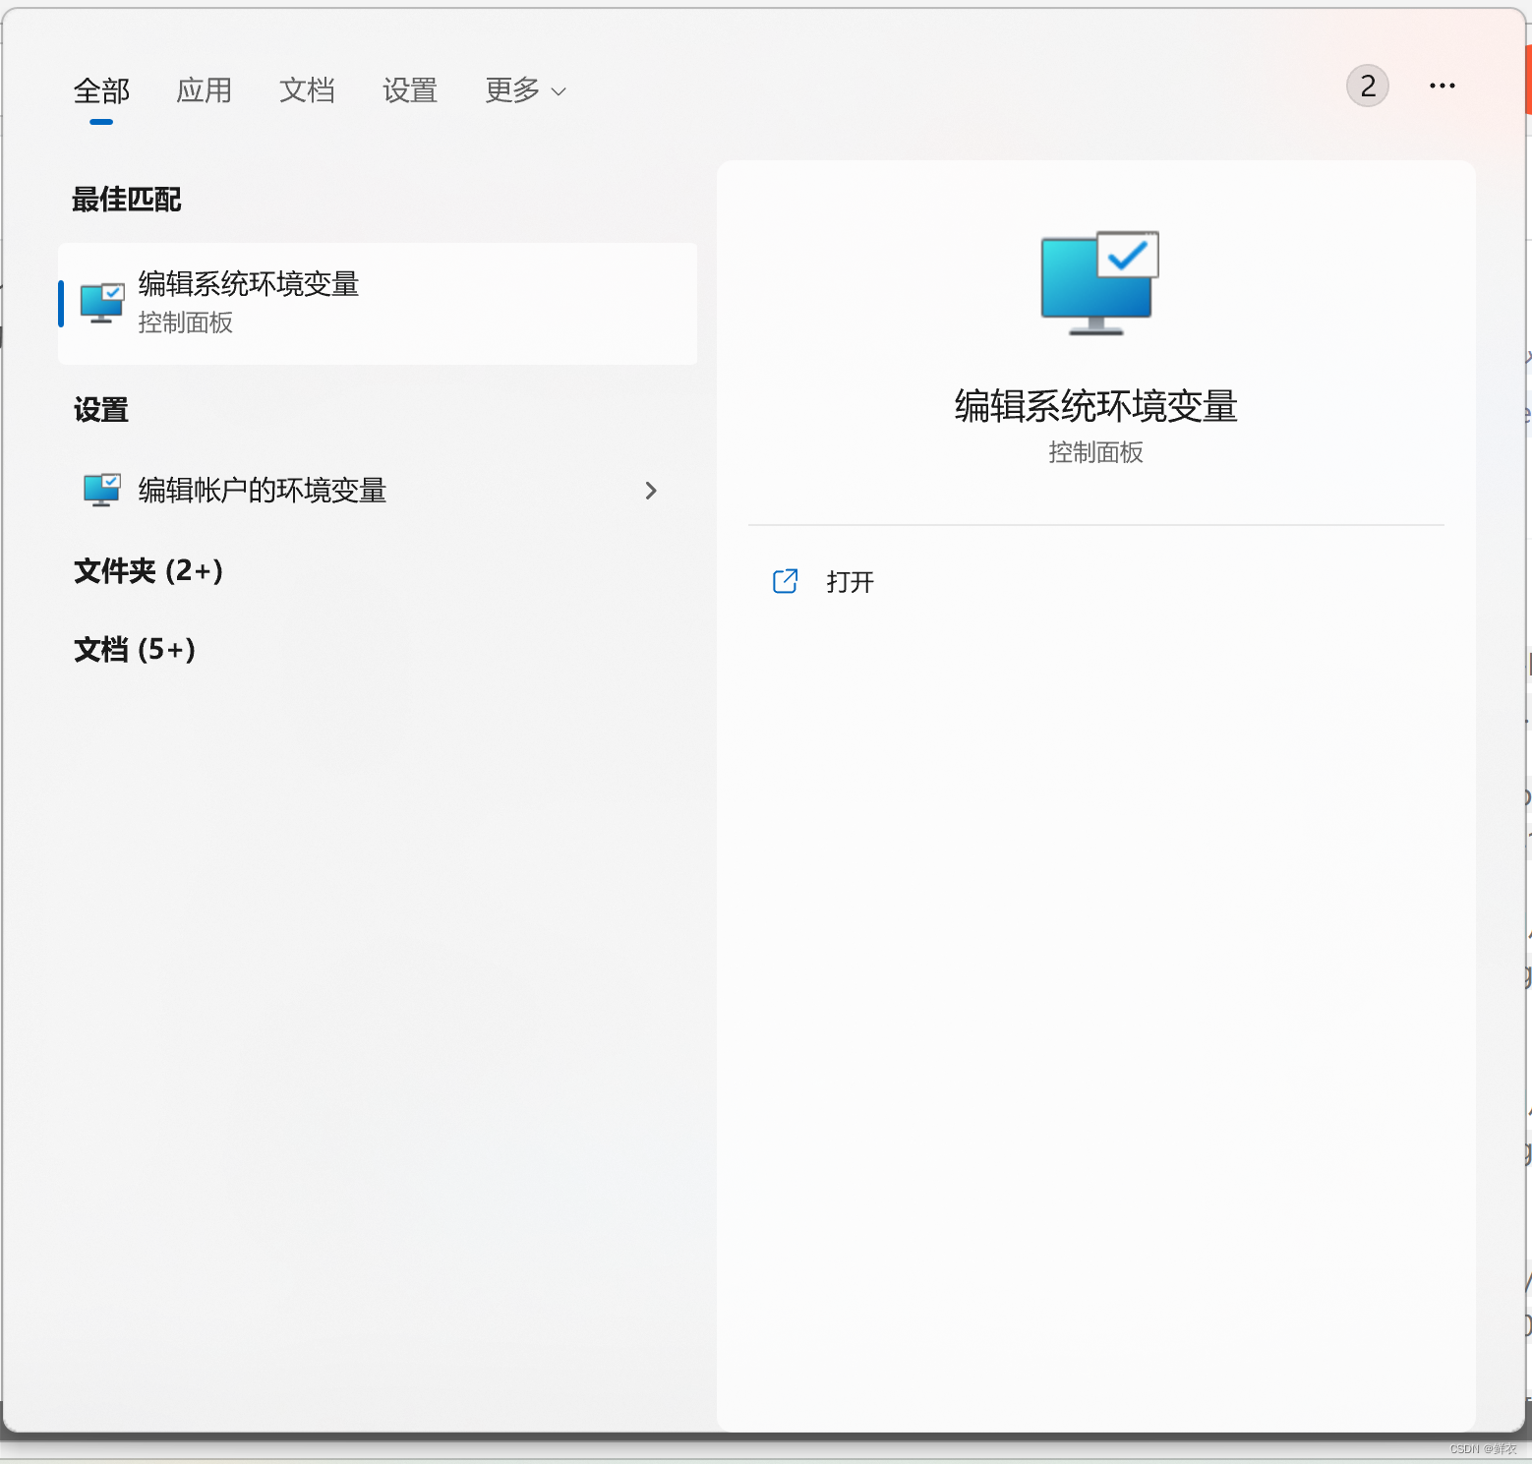Click the control panel icon beside 编辑系统环境变量

[x=101, y=302]
